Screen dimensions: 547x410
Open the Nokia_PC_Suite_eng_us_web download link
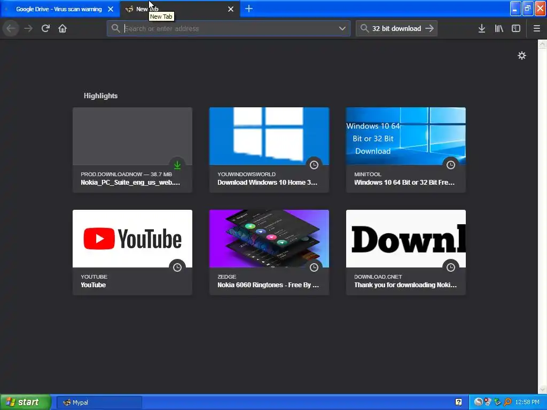click(x=130, y=183)
